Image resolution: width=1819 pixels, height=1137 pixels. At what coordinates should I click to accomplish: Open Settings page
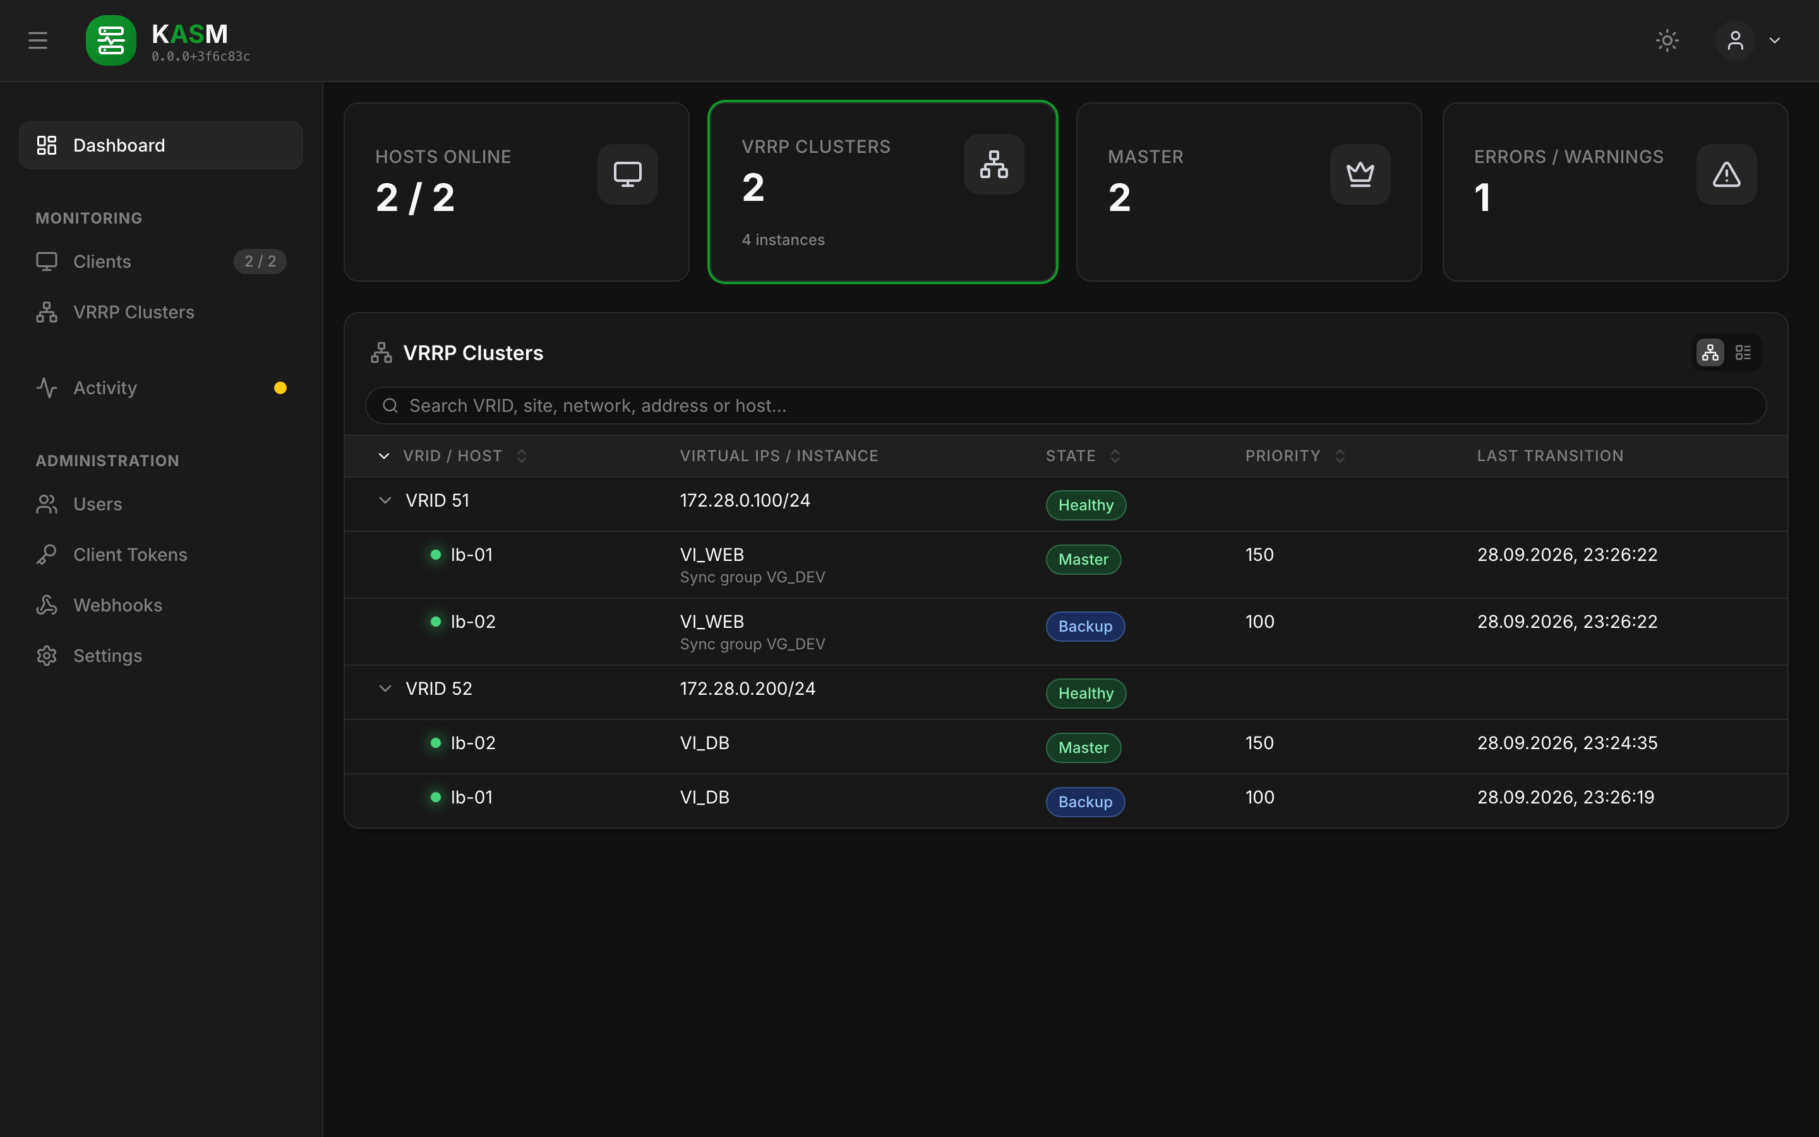click(x=161, y=656)
